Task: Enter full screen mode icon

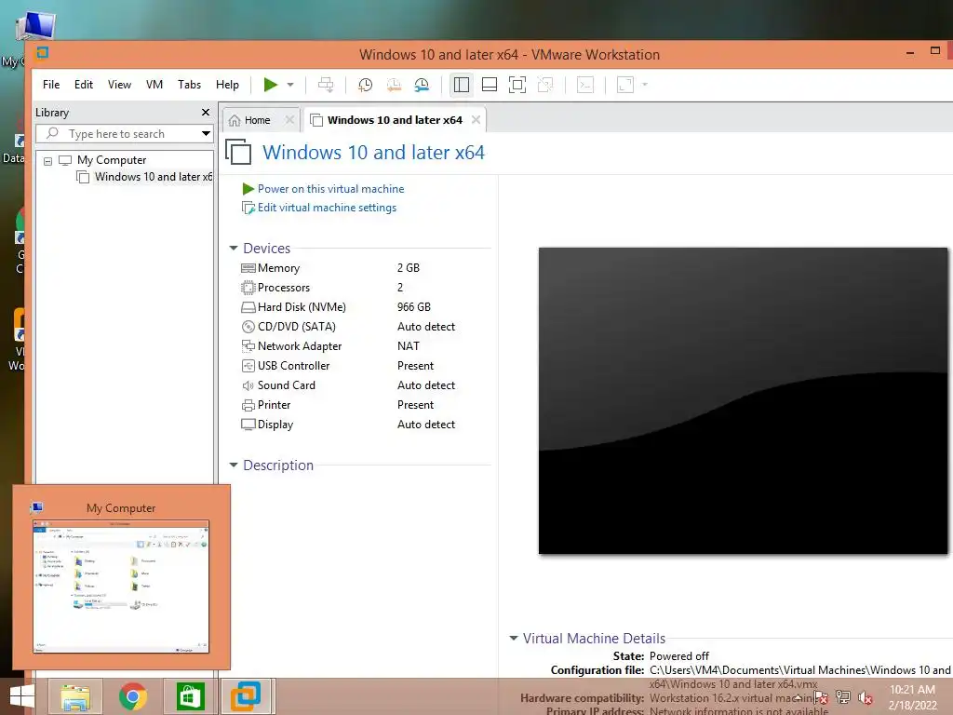Action: point(517,85)
